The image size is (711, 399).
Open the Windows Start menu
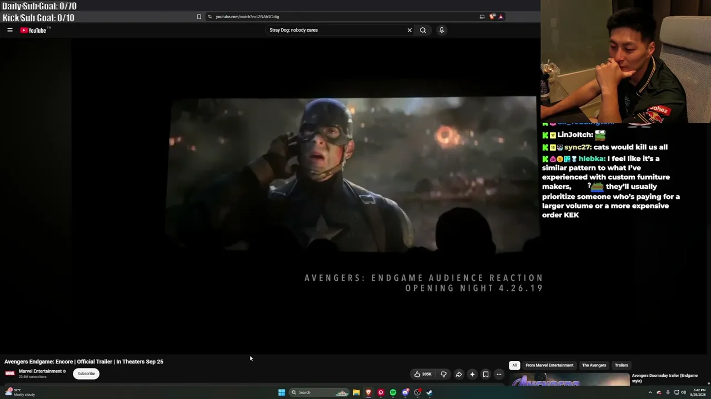point(282,392)
